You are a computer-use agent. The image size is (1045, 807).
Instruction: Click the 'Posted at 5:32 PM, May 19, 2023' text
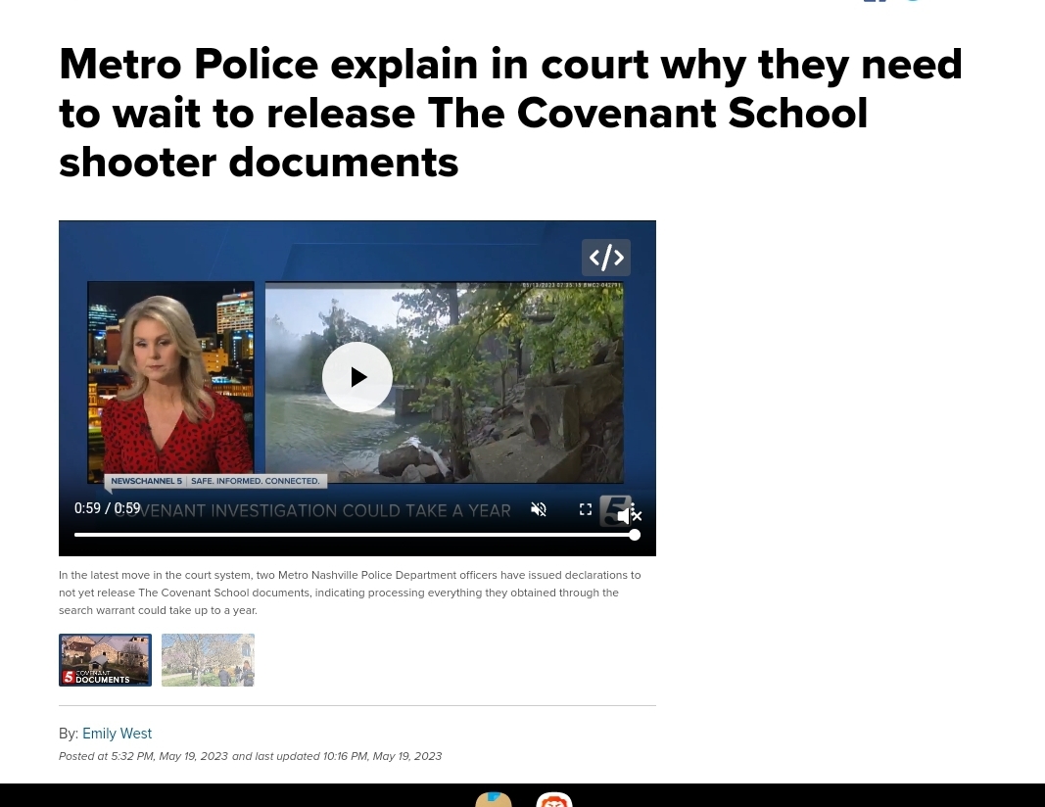point(143,756)
